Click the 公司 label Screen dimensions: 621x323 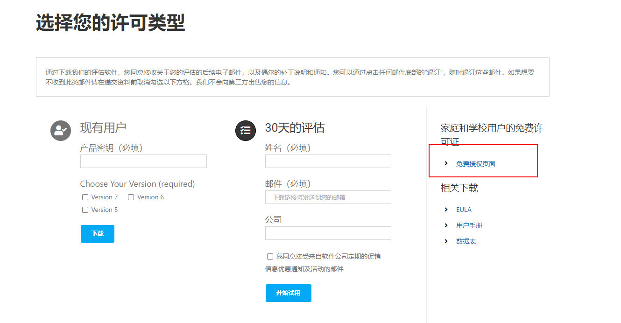[x=274, y=220]
